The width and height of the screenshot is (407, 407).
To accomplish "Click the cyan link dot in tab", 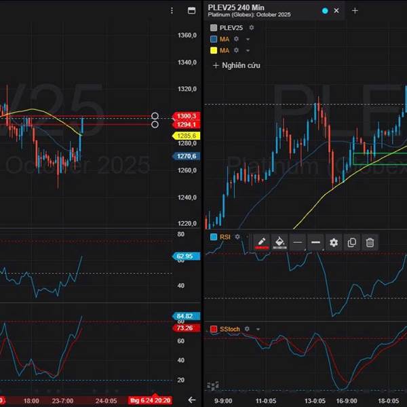I will 325,11.
